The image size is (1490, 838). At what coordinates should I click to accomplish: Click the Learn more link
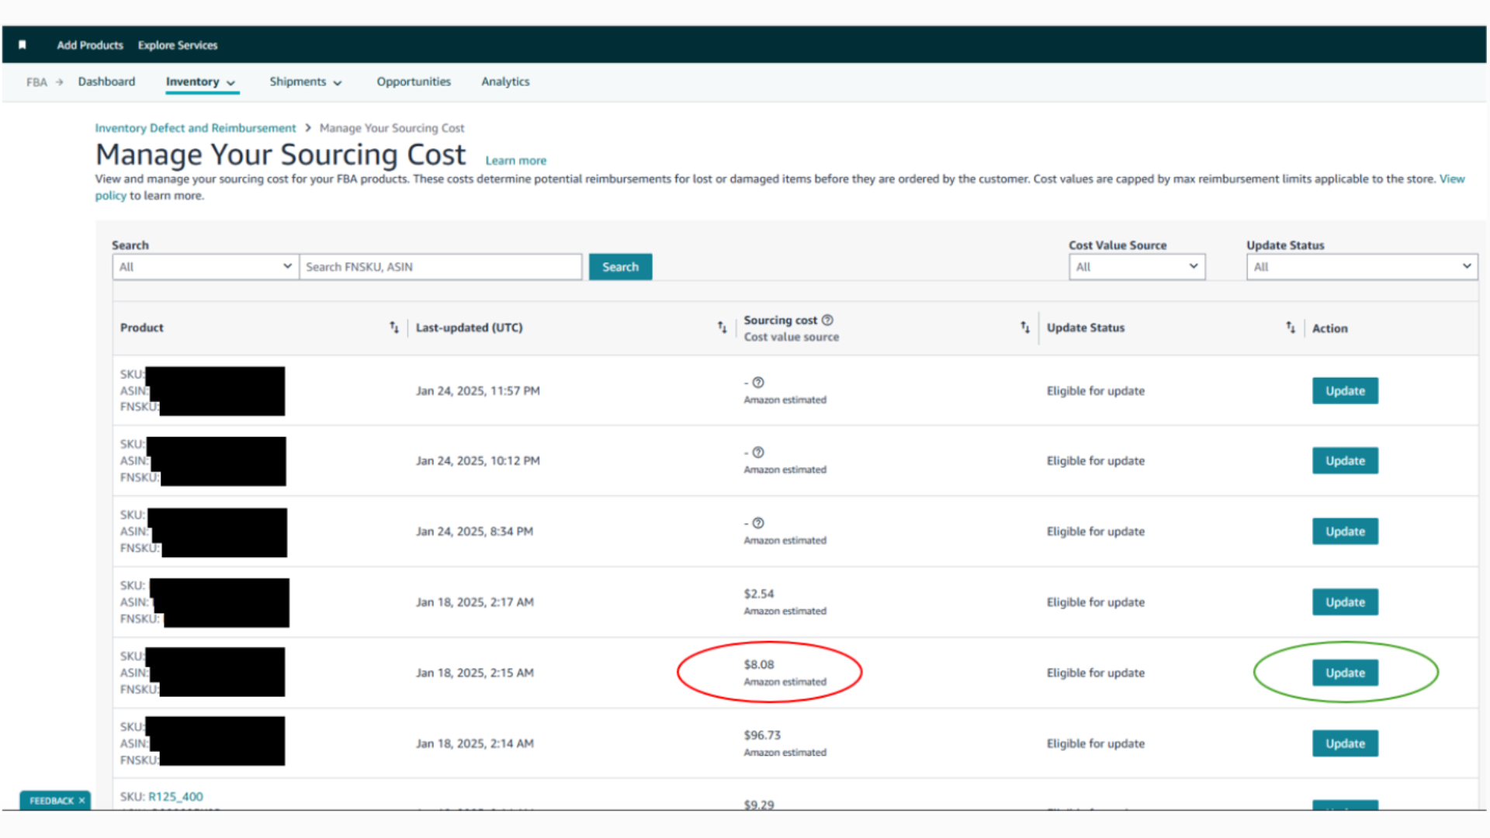516,161
